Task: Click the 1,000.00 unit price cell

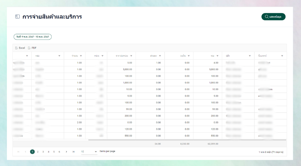Action: 128,83
